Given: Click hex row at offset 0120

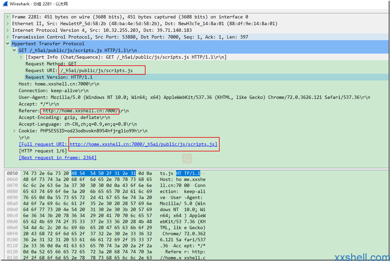Looking at the screenshot, I should click(87, 252).
